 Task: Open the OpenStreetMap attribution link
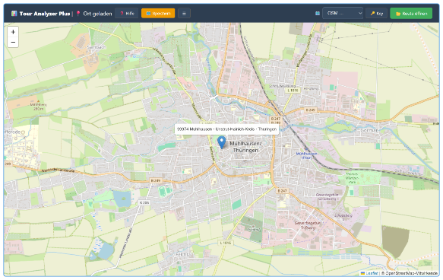pos(411,273)
